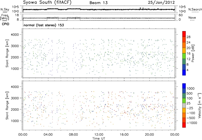Click the 'N.Search' legend label
The image size is (202, 140).
point(195,9)
